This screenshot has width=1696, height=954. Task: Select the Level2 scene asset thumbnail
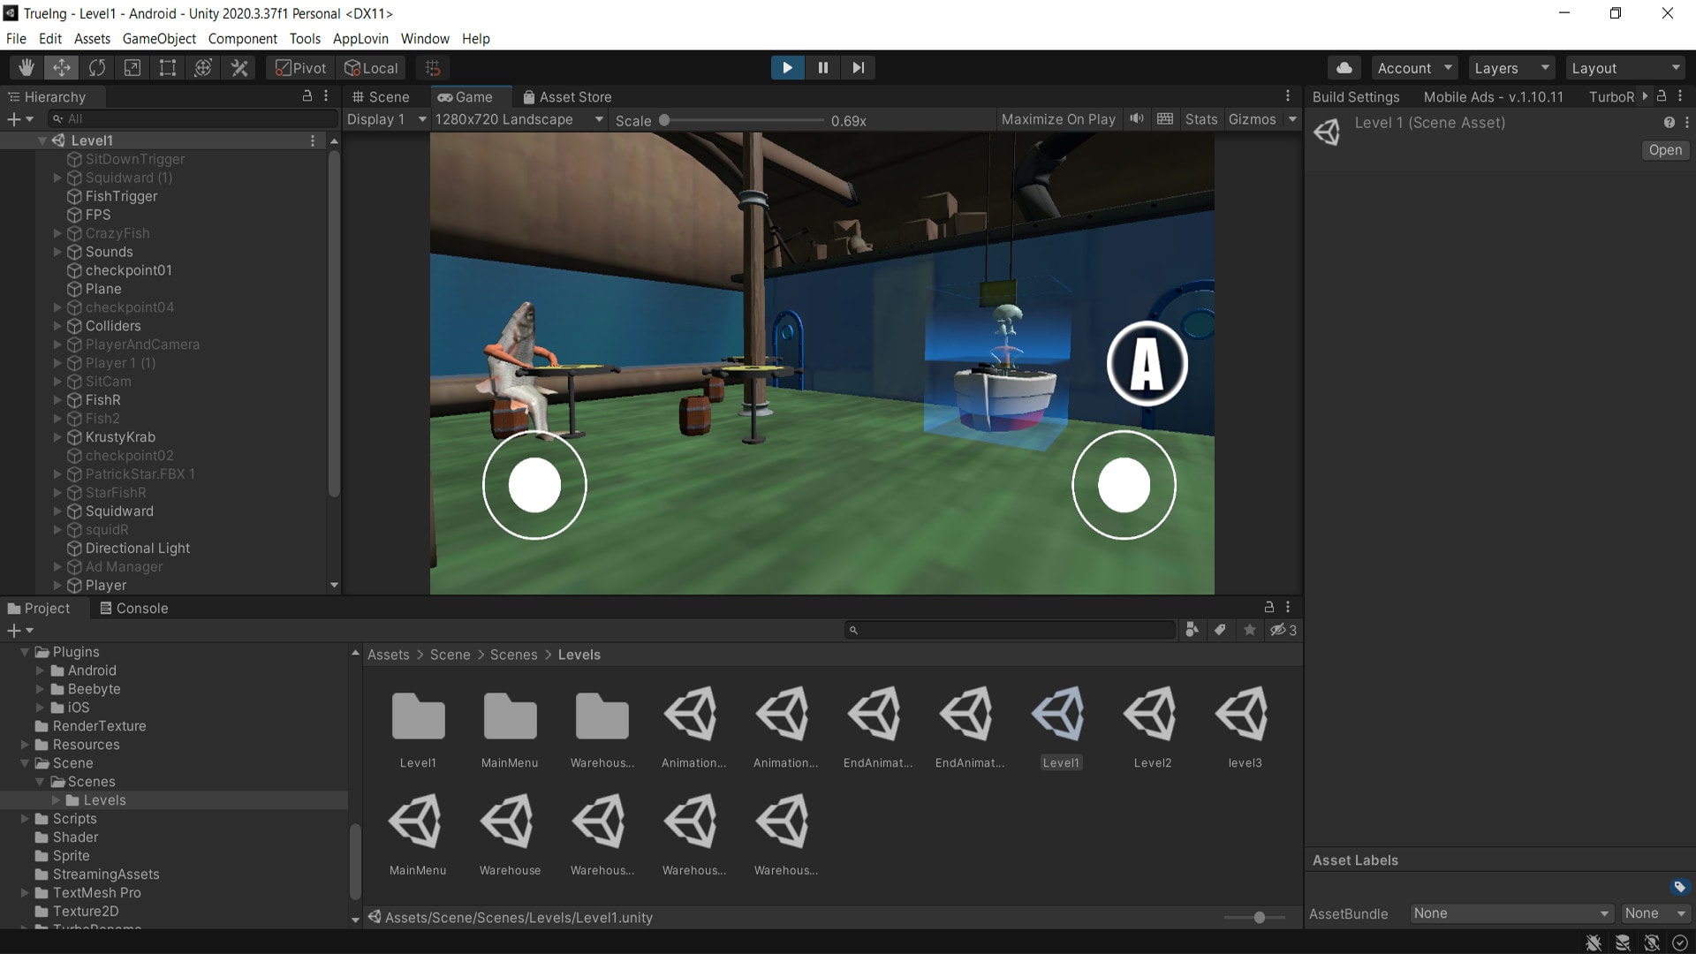point(1152,724)
